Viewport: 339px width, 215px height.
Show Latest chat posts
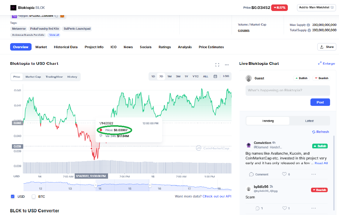click(x=309, y=121)
